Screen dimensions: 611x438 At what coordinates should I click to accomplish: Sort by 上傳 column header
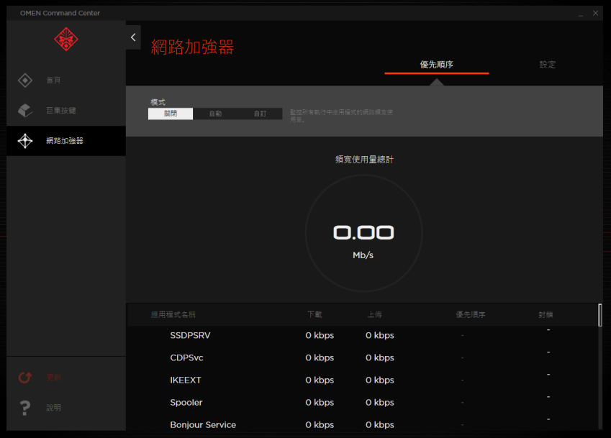[374, 314]
